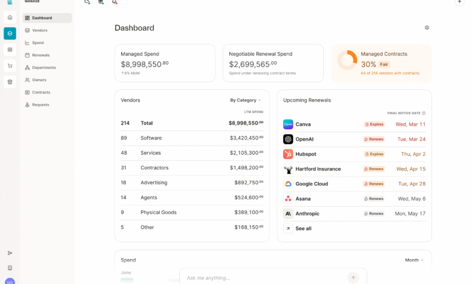The height and width of the screenshot is (284, 472).
Task: Select Contracts in the Manage menu
Action: [41, 92]
